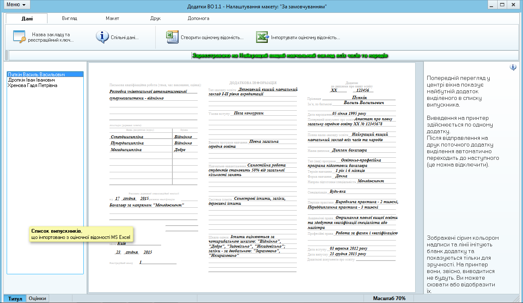Select the Дані ribbon tab

[26, 18]
